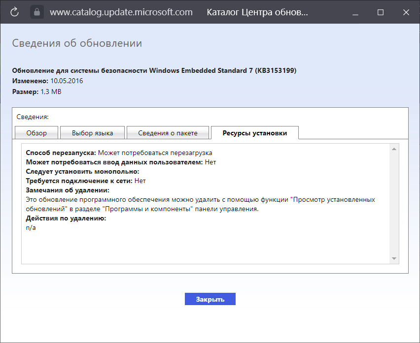Reload the page with the refresh icon
Viewport: 420px width, 343px height.
(x=14, y=12)
